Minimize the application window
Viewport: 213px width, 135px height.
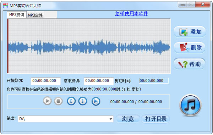182,5
